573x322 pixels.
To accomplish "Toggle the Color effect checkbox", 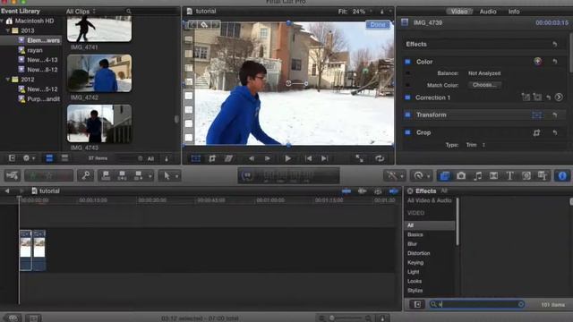I will point(408,62).
